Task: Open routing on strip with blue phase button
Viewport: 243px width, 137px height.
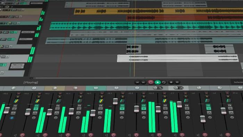Action: [16, 101]
